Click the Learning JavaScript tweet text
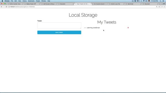This screenshot has height=93, width=166. tap(93, 28)
